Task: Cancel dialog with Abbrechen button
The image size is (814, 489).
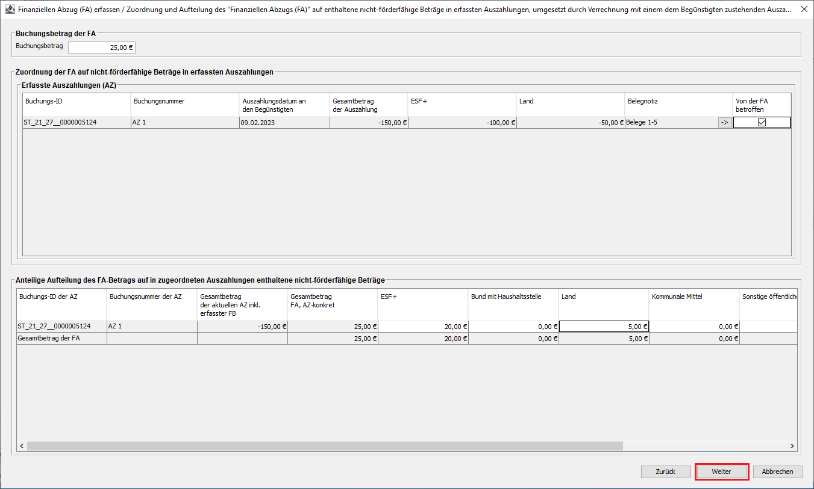Action: click(x=777, y=472)
